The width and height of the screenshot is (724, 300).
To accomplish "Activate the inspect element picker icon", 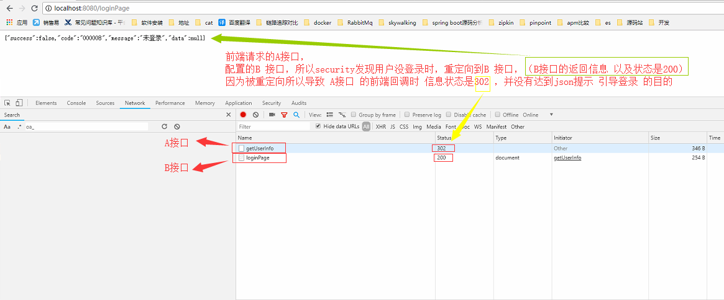I will pyautogui.click(x=7, y=103).
